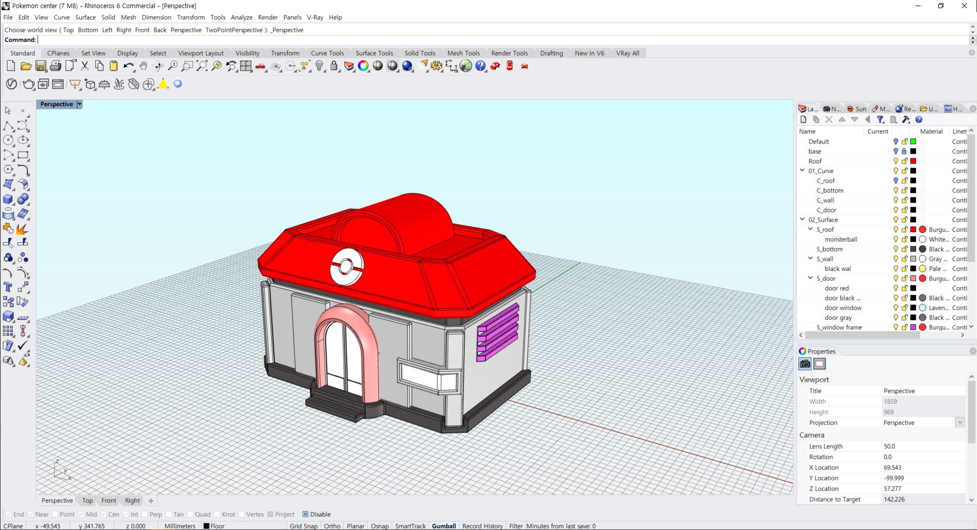Select the pointer arrow tool in left sidebar
This screenshot has width=977, height=530.
[8, 110]
